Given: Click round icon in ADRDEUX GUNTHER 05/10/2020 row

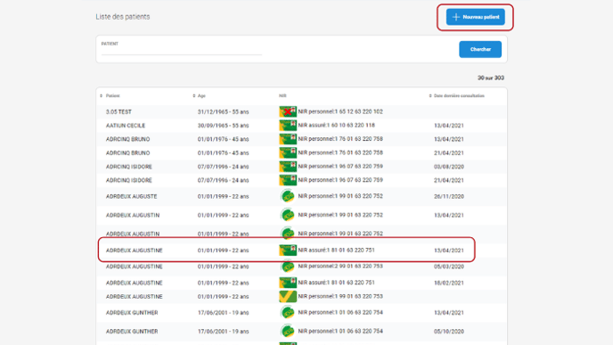Looking at the screenshot, I should click(288, 332).
